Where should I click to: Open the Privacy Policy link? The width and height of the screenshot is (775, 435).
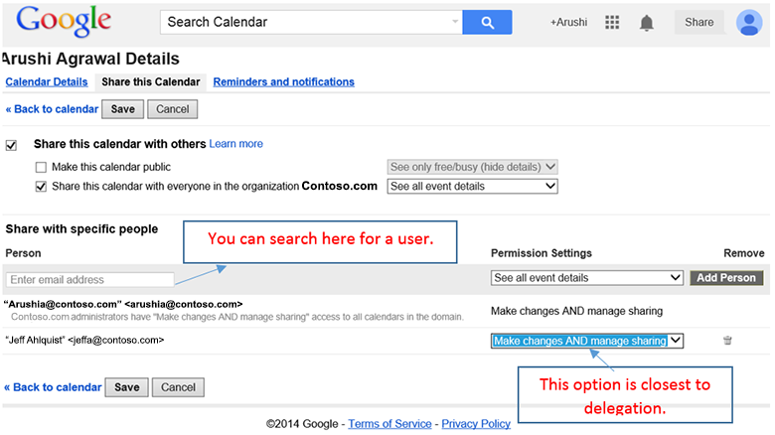tap(476, 424)
